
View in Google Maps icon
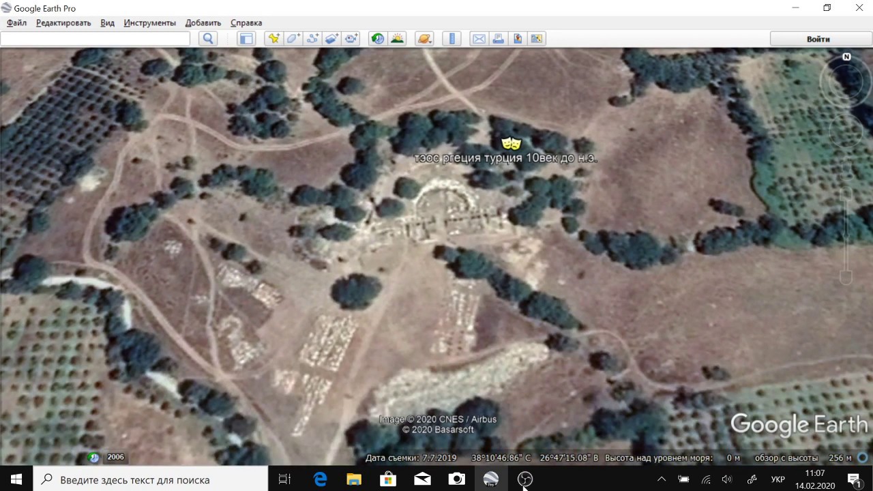[x=537, y=39]
